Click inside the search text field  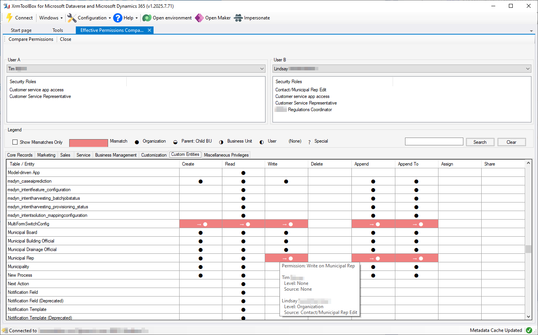point(434,141)
